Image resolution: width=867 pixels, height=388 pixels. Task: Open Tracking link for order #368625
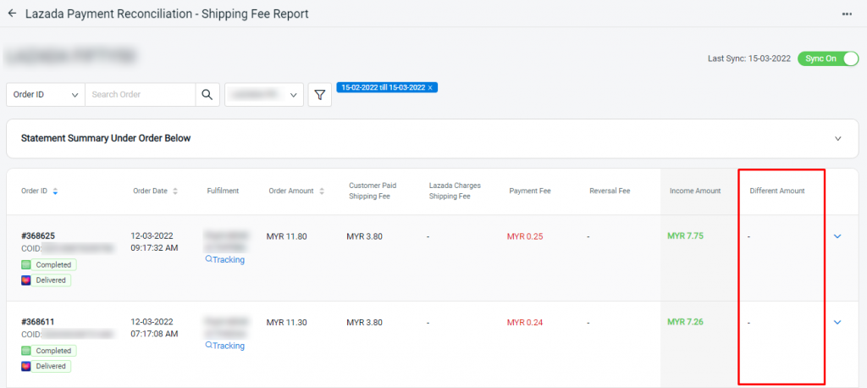[x=224, y=259]
